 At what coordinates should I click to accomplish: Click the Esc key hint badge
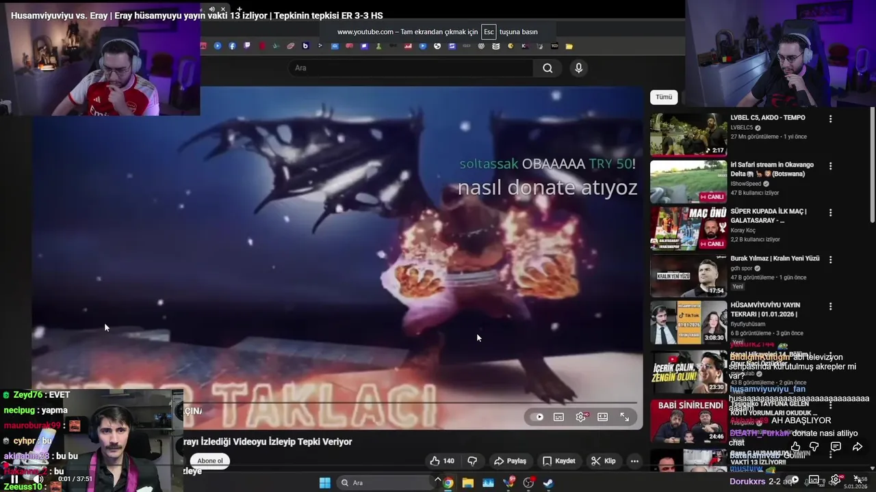(x=489, y=31)
